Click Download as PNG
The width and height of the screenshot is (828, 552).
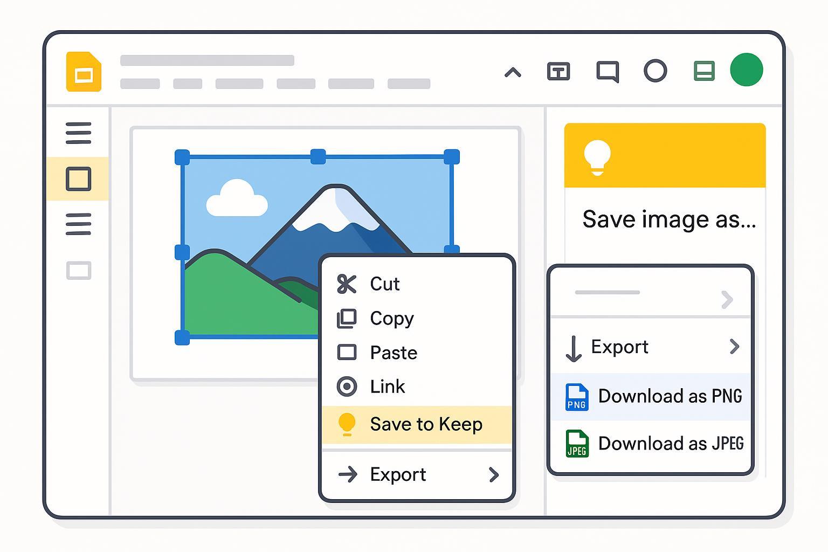tap(670, 396)
